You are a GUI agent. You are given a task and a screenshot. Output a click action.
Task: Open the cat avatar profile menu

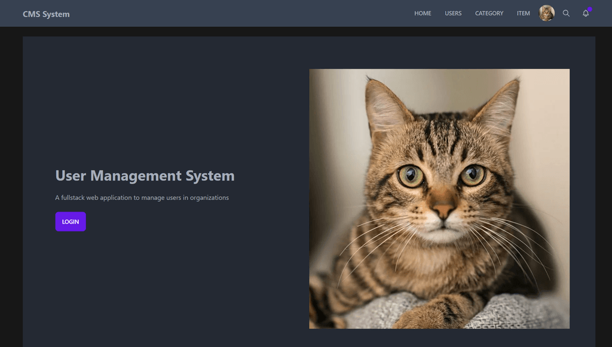pos(546,13)
